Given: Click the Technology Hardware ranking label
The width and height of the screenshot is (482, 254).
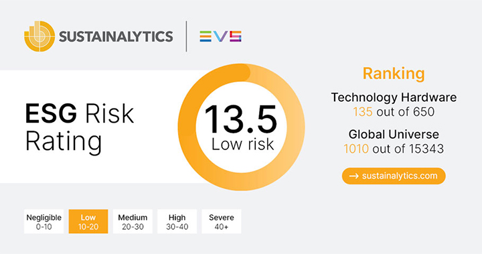Looking at the screenshot, I should point(394,98).
